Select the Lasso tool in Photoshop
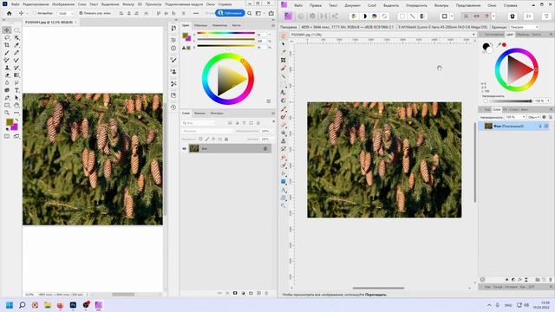The image size is (555, 312). click(7, 38)
